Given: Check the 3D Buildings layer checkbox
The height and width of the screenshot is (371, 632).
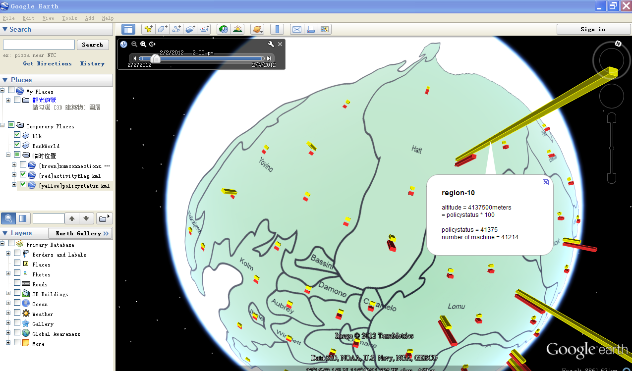Looking at the screenshot, I should point(17,293).
